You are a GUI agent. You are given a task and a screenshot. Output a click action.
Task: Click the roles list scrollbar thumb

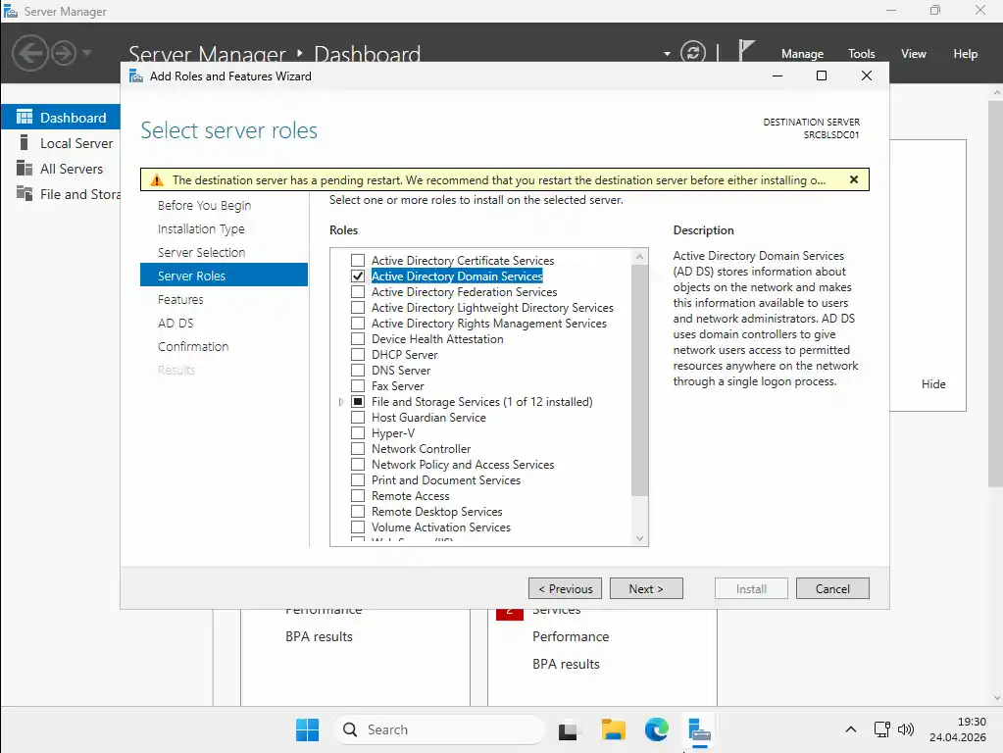click(x=639, y=380)
